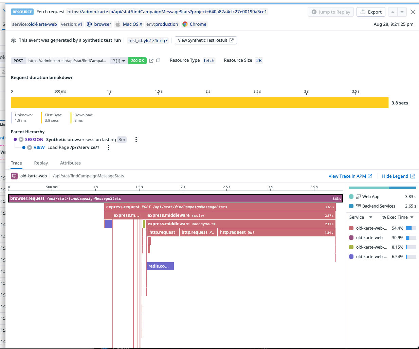This screenshot has width=419, height=349.
Task: Click the POST method badge
Action: pyautogui.click(x=18, y=61)
